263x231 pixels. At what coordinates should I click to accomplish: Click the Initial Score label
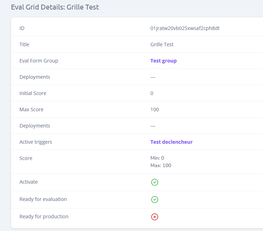click(33, 93)
